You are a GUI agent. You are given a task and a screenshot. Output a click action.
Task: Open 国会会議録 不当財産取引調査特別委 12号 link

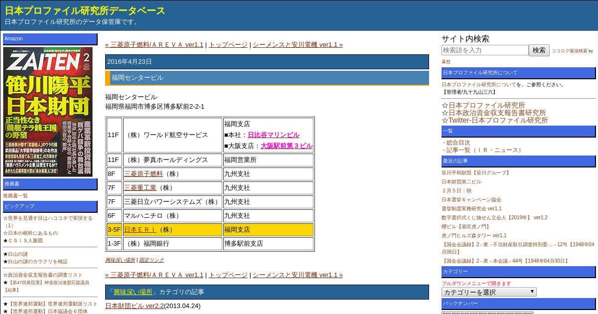(x=518, y=248)
